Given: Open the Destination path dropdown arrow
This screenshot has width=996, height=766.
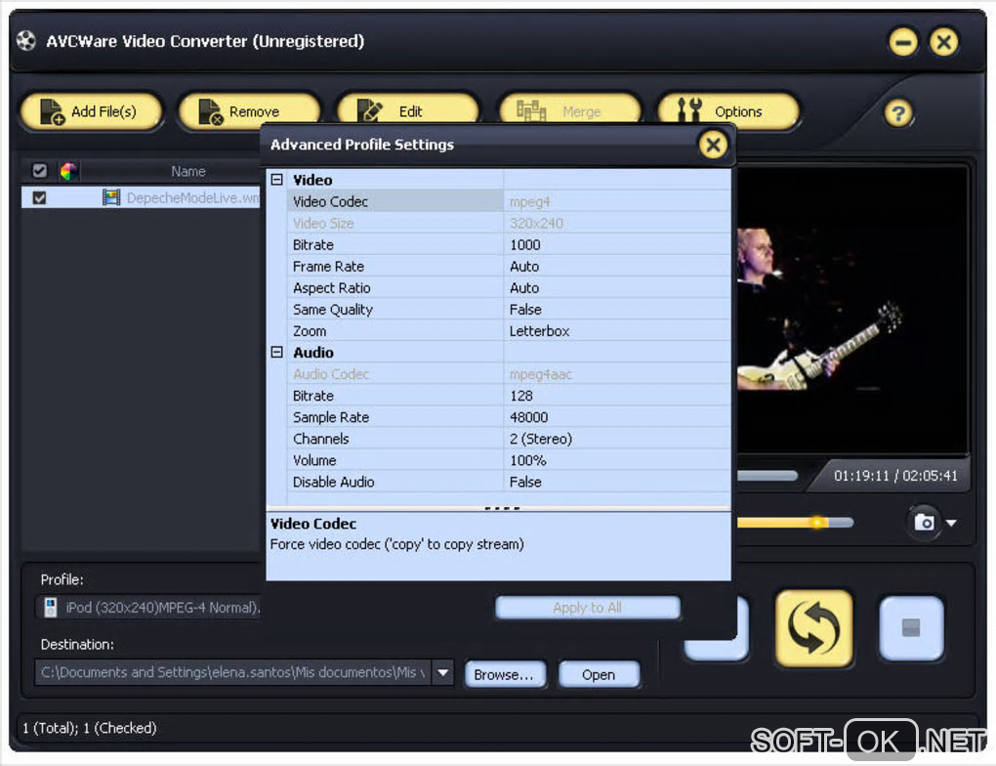Looking at the screenshot, I should click(x=442, y=672).
